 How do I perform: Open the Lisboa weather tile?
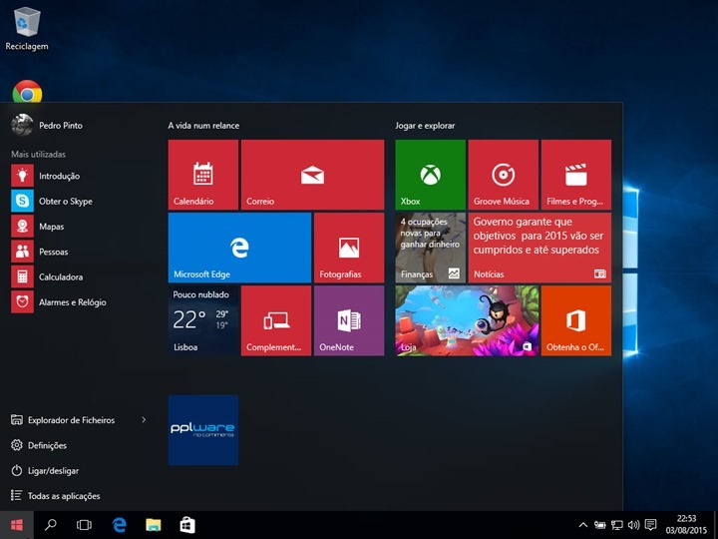click(x=202, y=320)
